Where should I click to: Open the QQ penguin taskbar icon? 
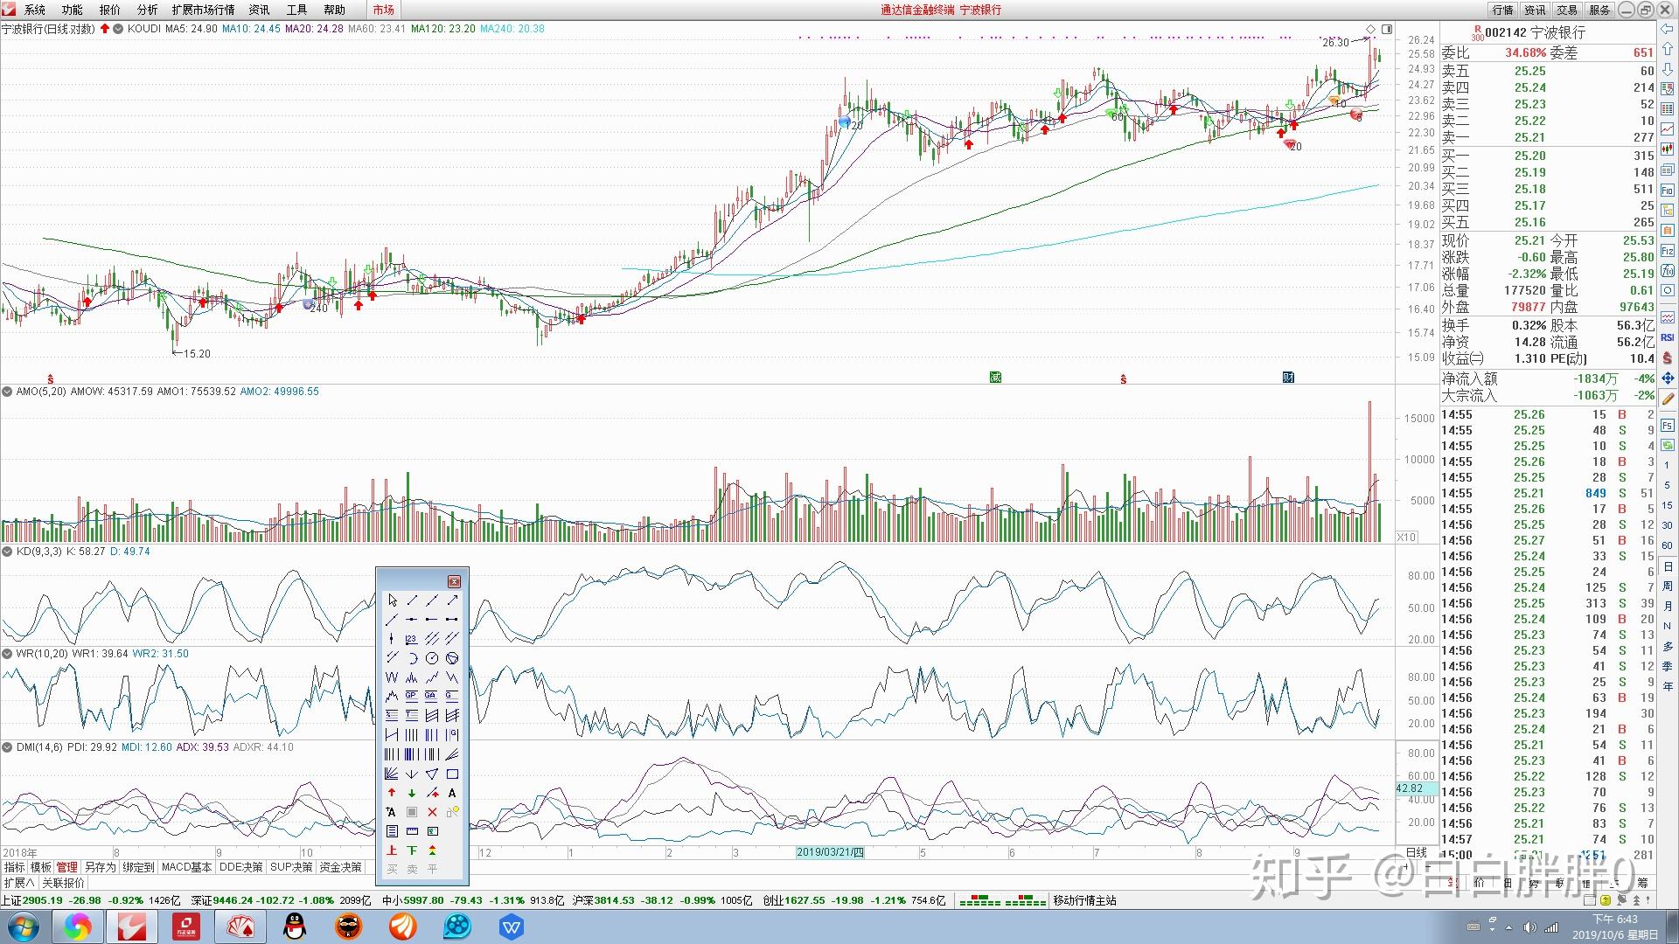(x=296, y=927)
